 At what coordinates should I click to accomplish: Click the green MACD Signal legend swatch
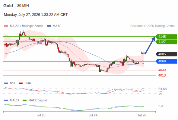click(x=24, y=100)
